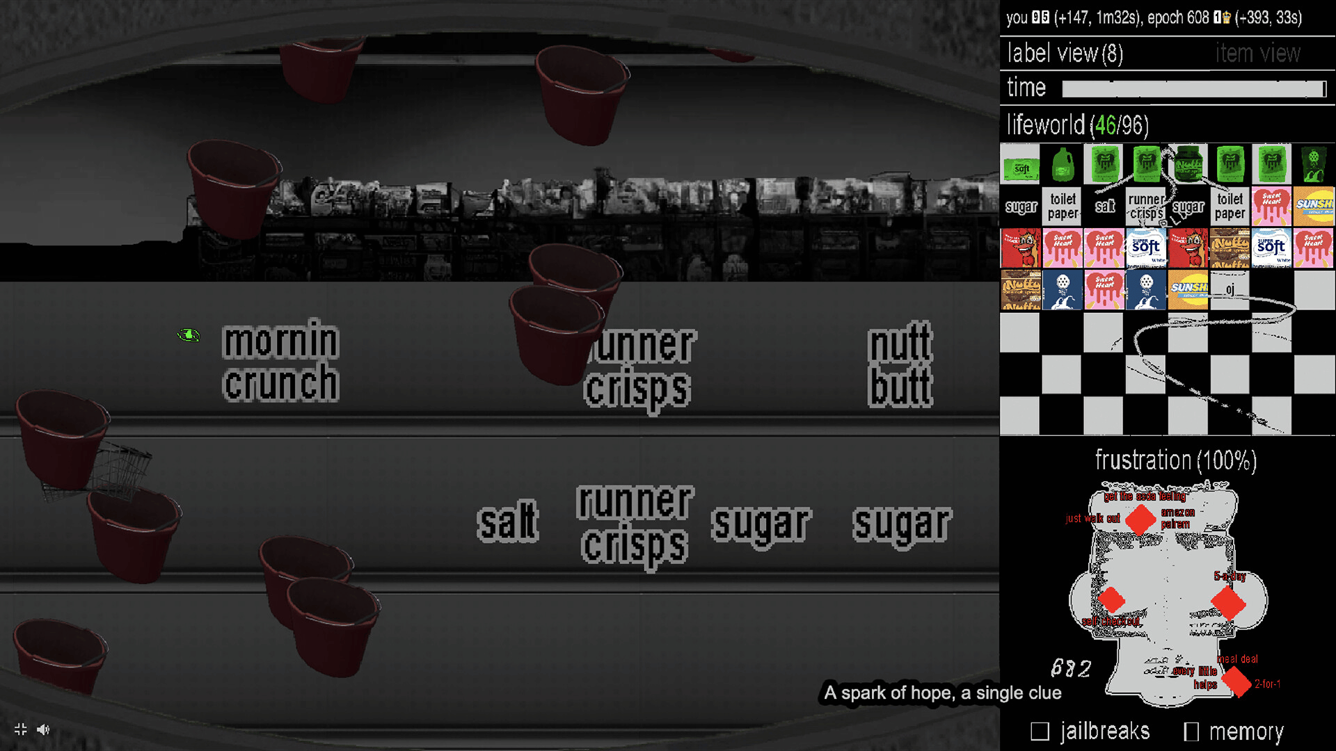Toggle the green eye beside mornin crunch
The height and width of the screenshot is (751, 1336).
(x=189, y=335)
